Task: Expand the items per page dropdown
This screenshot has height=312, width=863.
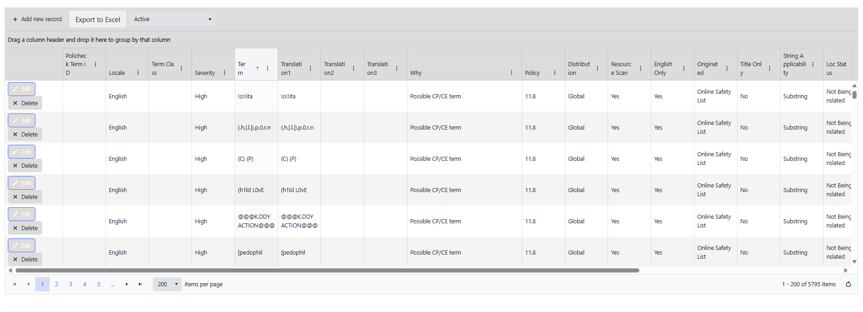Action: pyautogui.click(x=167, y=284)
